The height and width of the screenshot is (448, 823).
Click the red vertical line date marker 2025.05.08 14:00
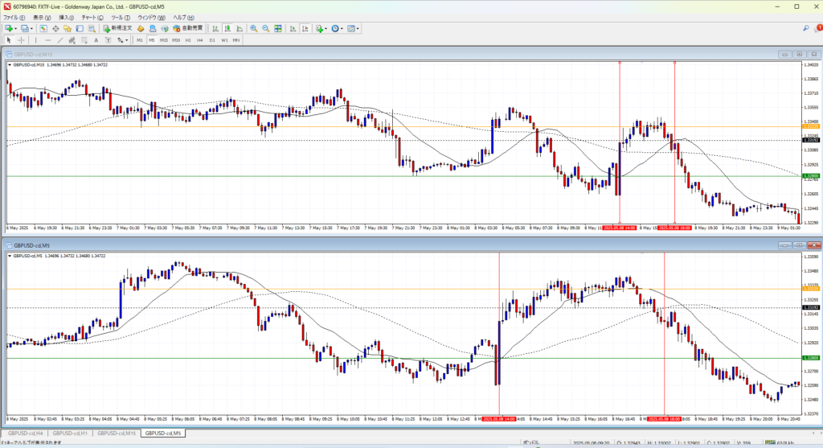point(620,228)
